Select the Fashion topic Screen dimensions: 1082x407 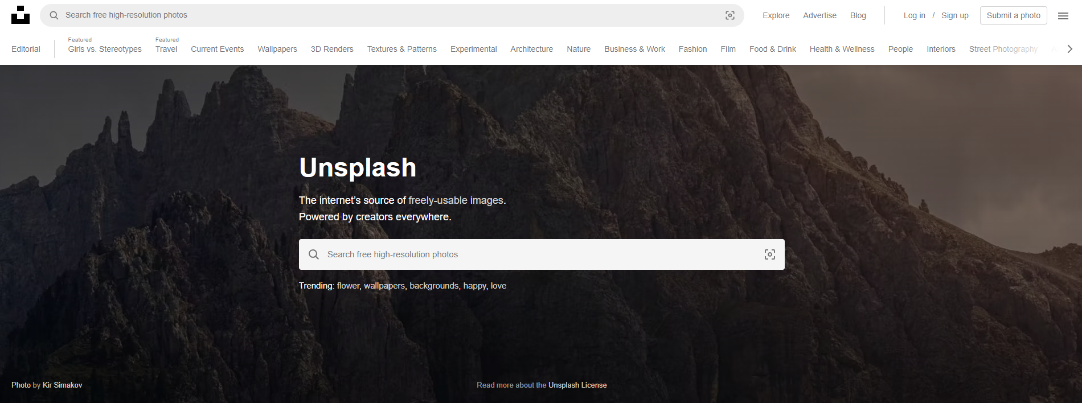click(693, 49)
